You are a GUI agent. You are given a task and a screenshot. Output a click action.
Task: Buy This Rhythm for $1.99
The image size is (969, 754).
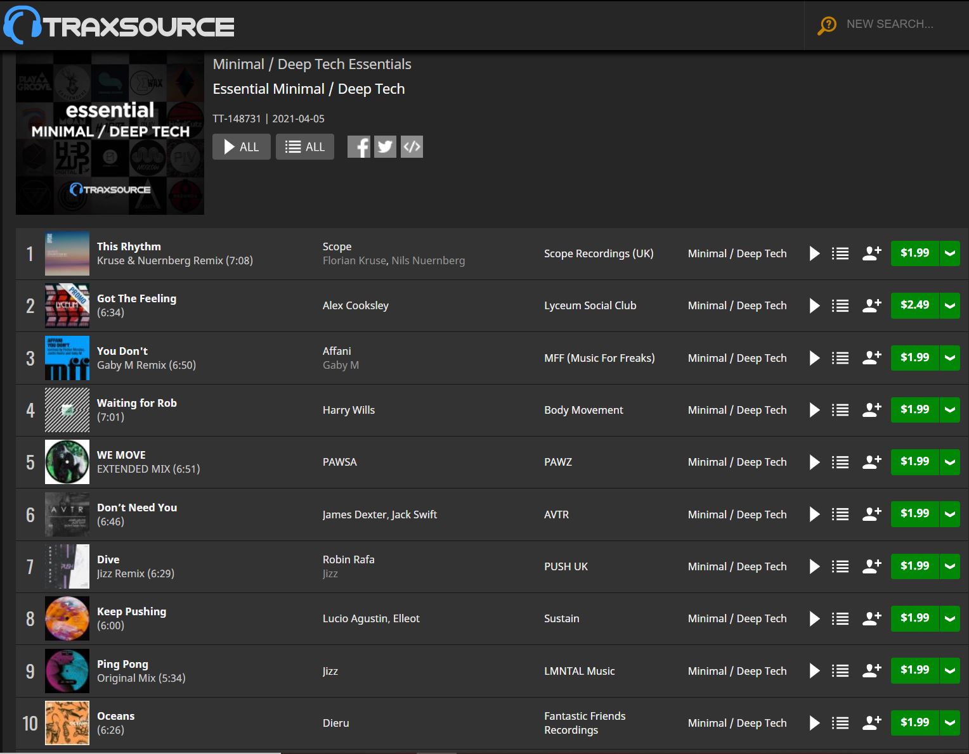(x=914, y=253)
